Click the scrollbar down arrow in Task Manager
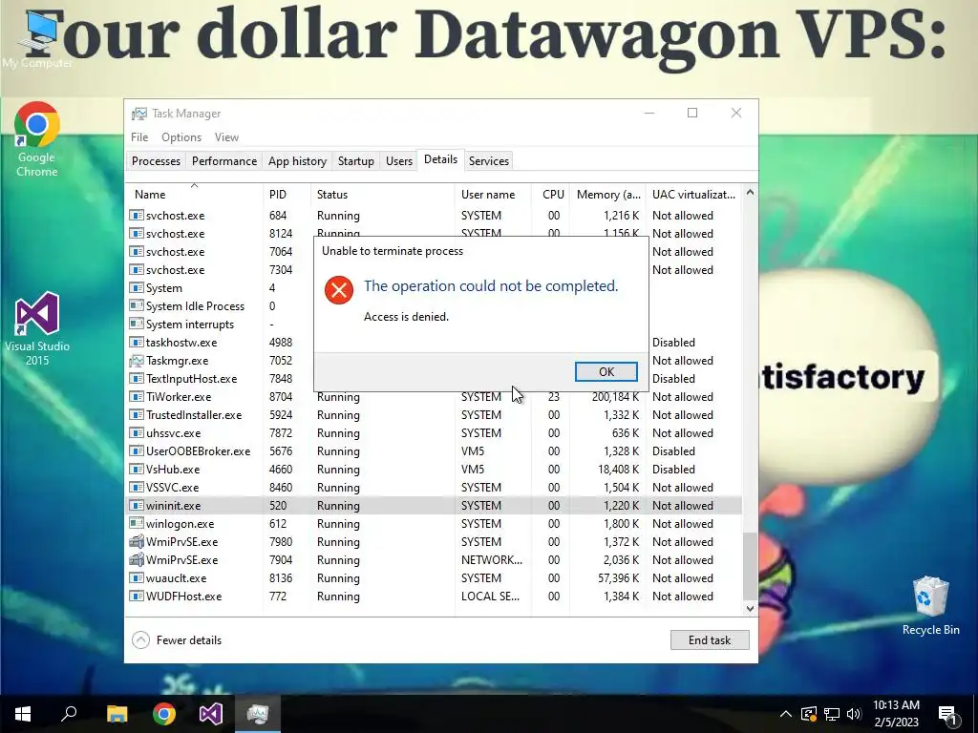This screenshot has width=978, height=733. coord(751,608)
